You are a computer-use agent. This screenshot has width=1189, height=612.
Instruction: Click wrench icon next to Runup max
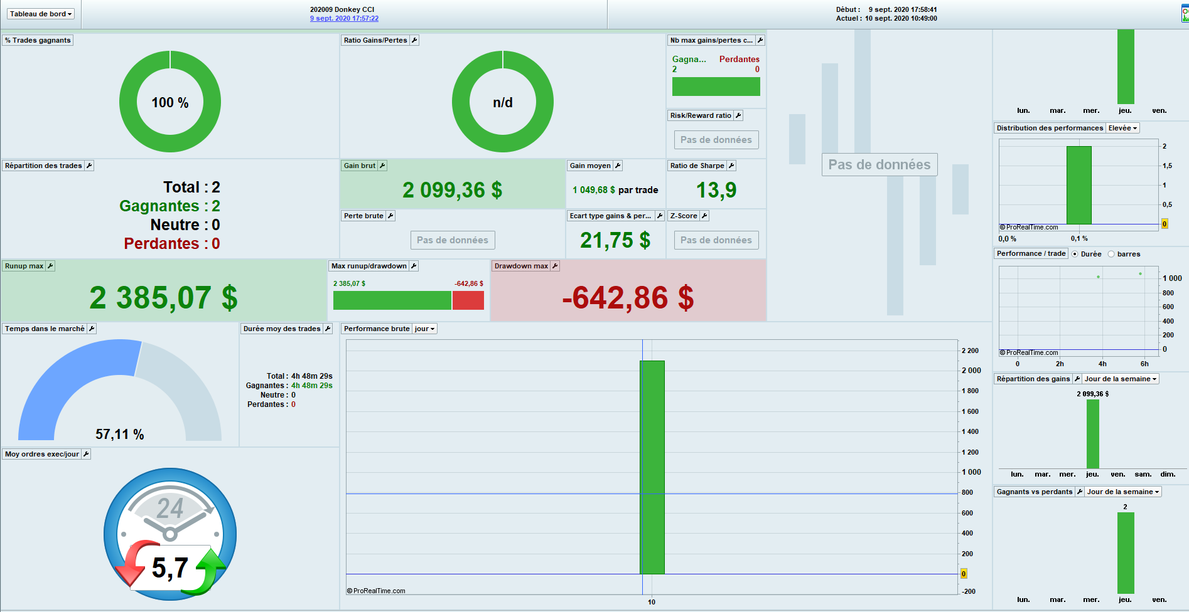coord(50,266)
